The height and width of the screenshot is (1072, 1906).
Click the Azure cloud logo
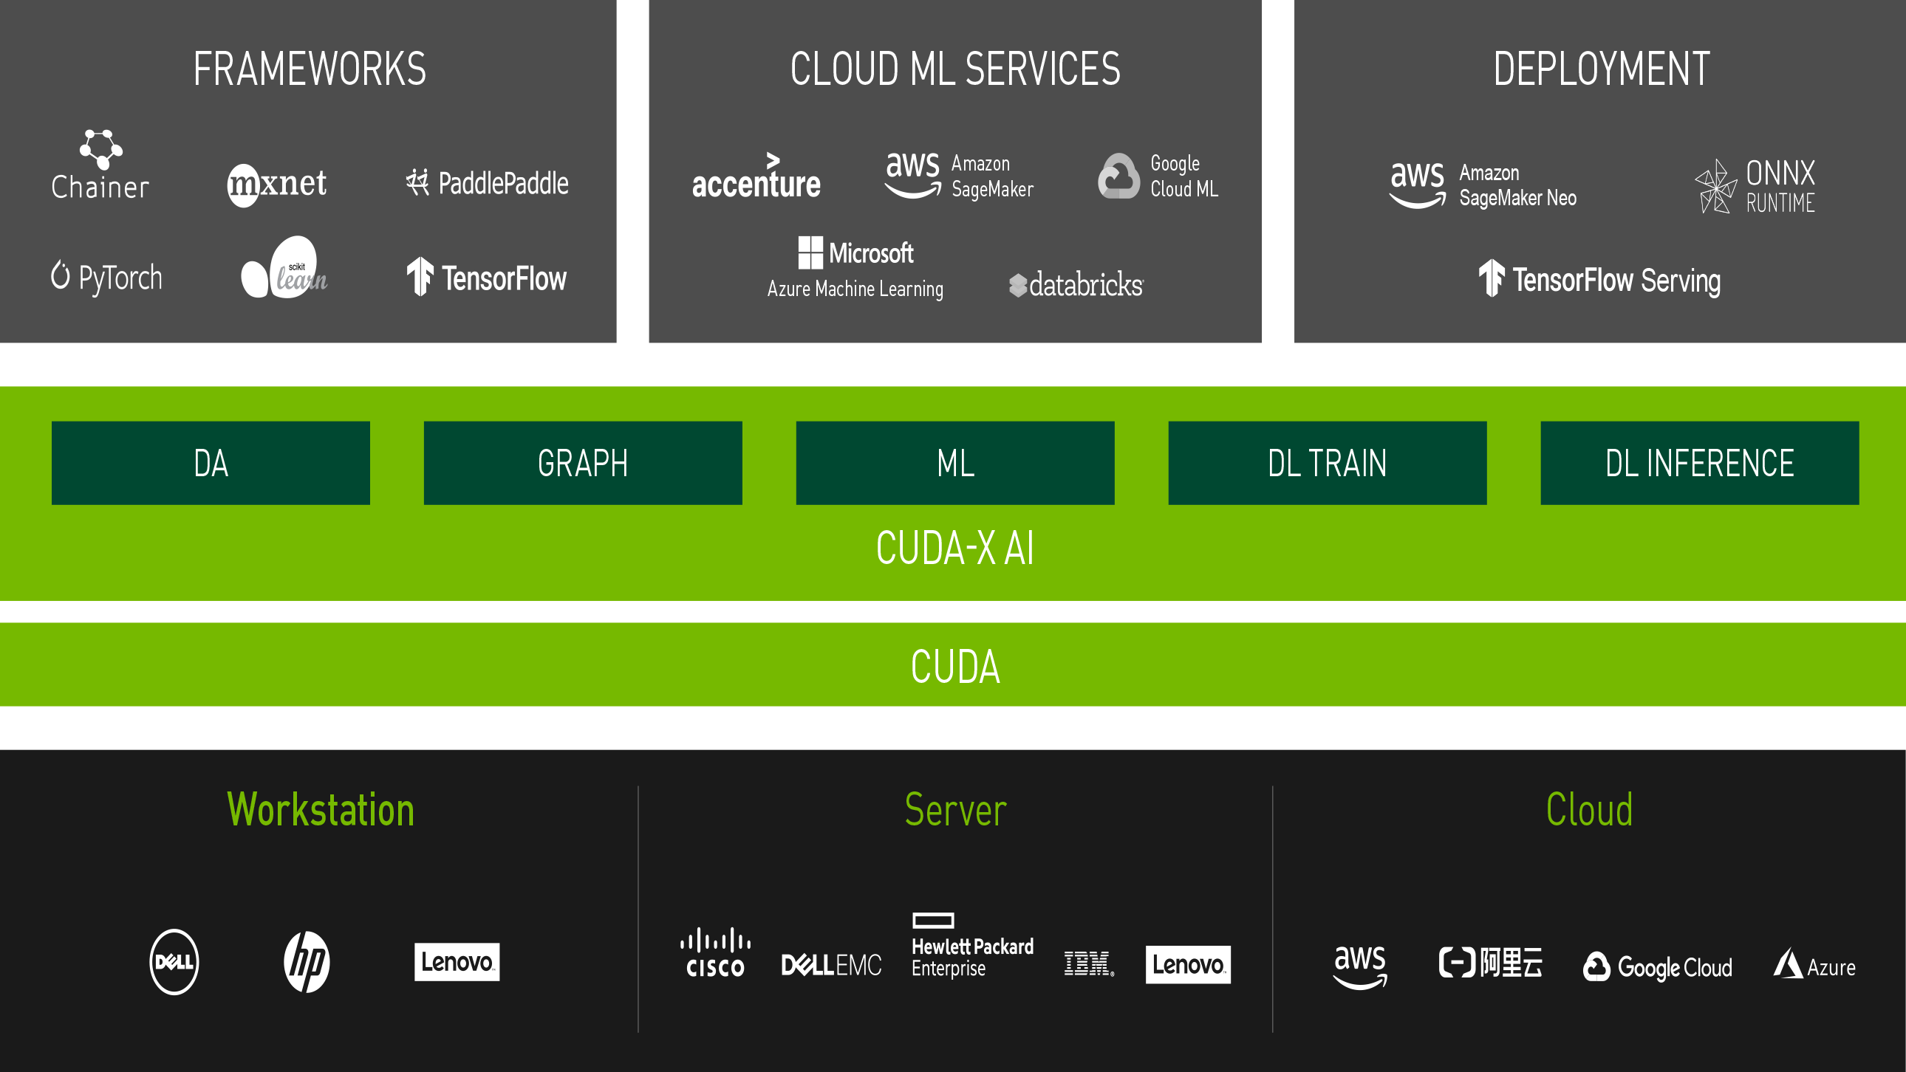coord(1814,965)
